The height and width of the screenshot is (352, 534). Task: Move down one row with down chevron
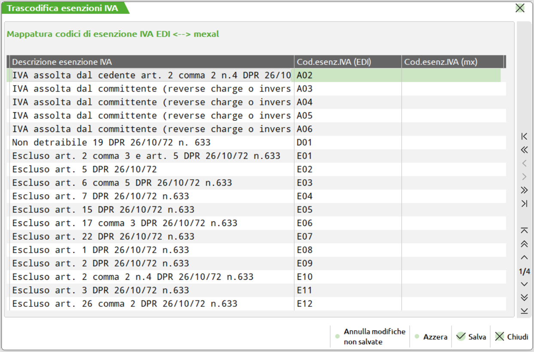(x=524, y=284)
